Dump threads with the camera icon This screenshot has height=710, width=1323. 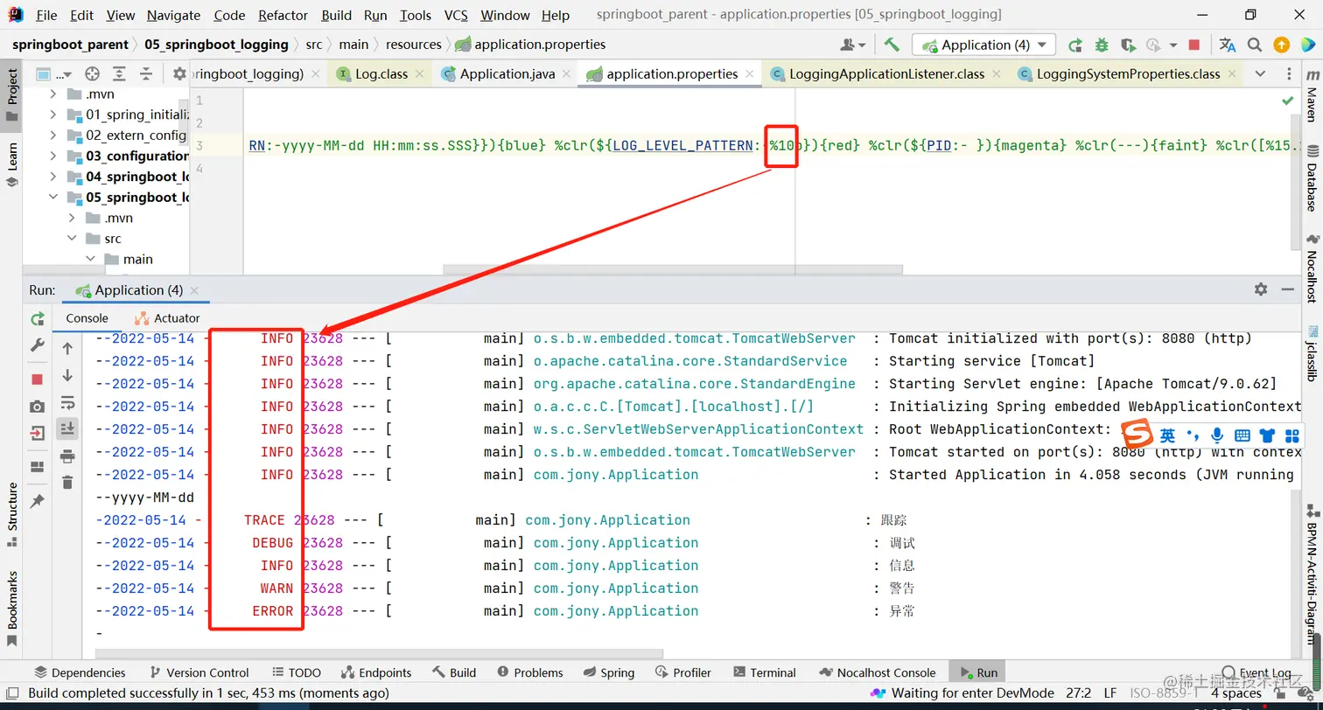click(x=37, y=407)
